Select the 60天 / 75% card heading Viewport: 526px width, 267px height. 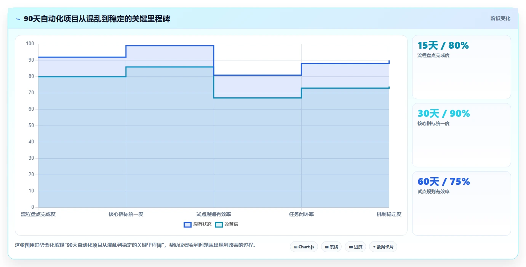click(444, 182)
